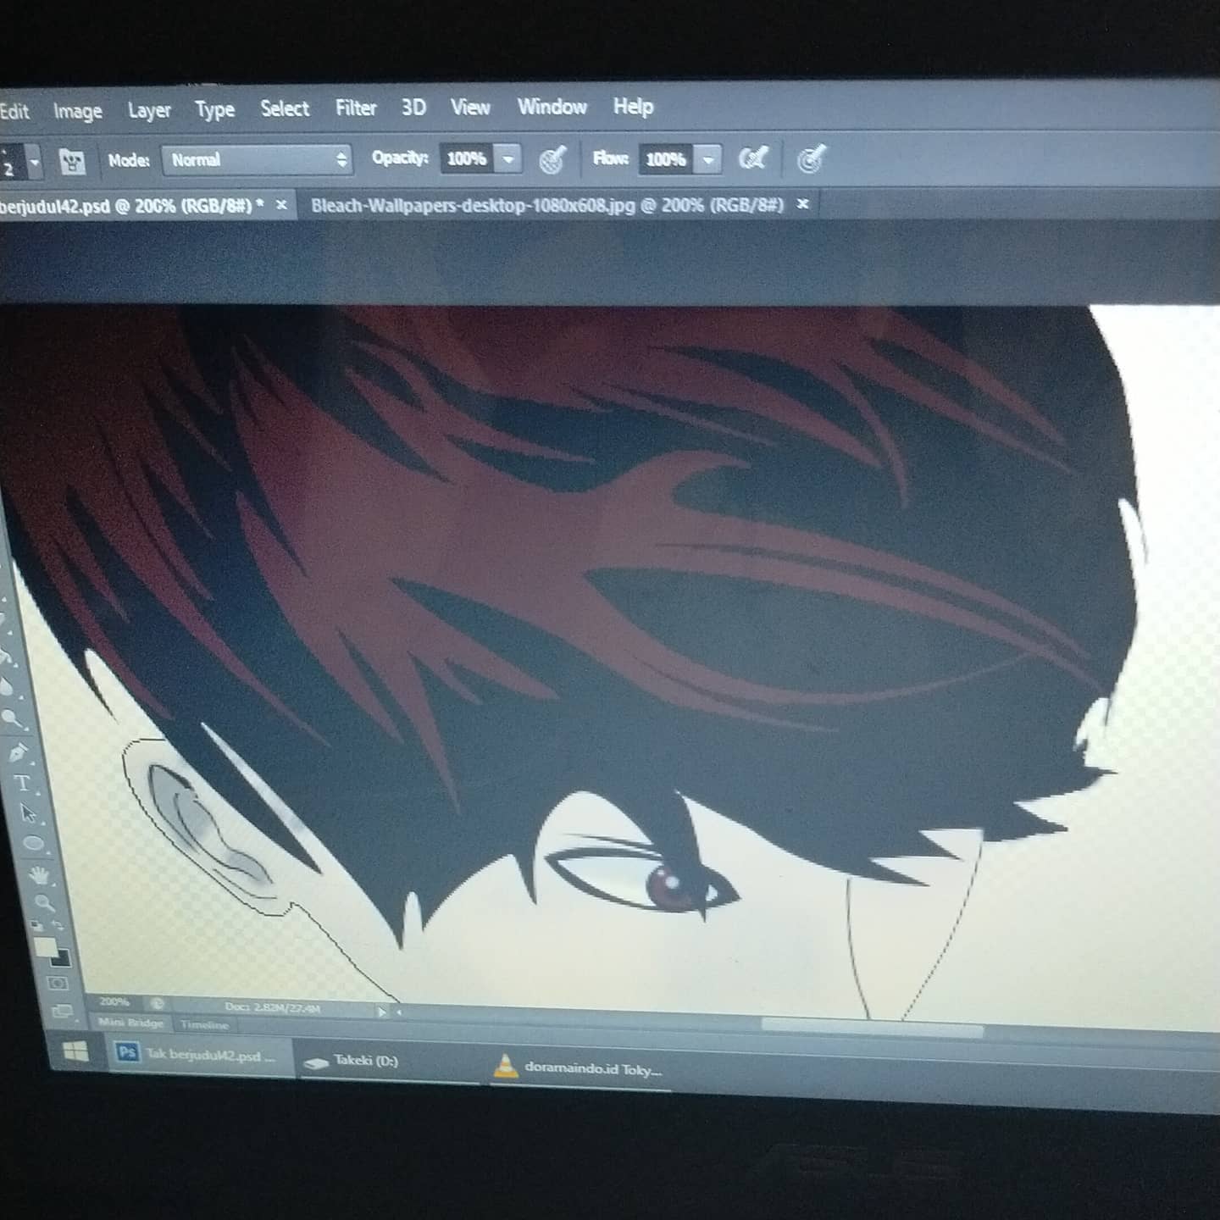
Task: Select the Path Selection arrow tool
Action: coord(28,813)
